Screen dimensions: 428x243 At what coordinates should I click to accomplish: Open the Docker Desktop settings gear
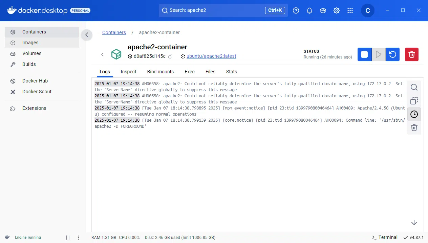pyautogui.click(x=336, y=10)
